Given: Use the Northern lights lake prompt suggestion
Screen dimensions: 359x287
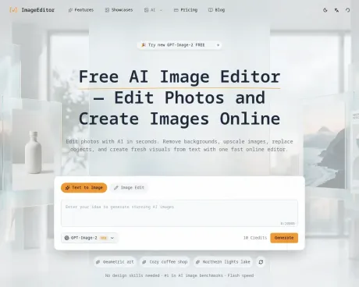Looking at the screenshot, I should [223, 262].
